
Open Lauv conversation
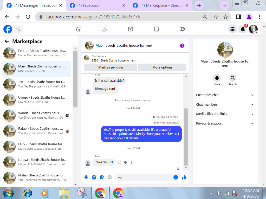(x=36, y=147)
